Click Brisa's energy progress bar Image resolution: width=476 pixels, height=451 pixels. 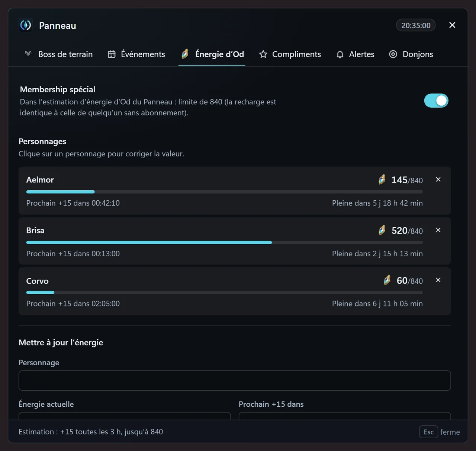(x=225, y=242)
